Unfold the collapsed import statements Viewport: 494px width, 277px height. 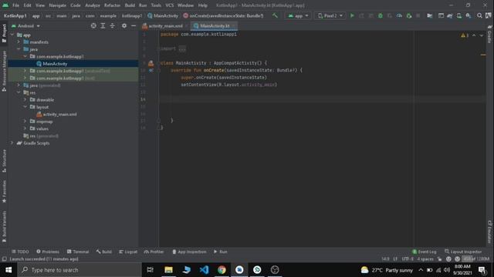pyautogui.click(x=182, y=48)
